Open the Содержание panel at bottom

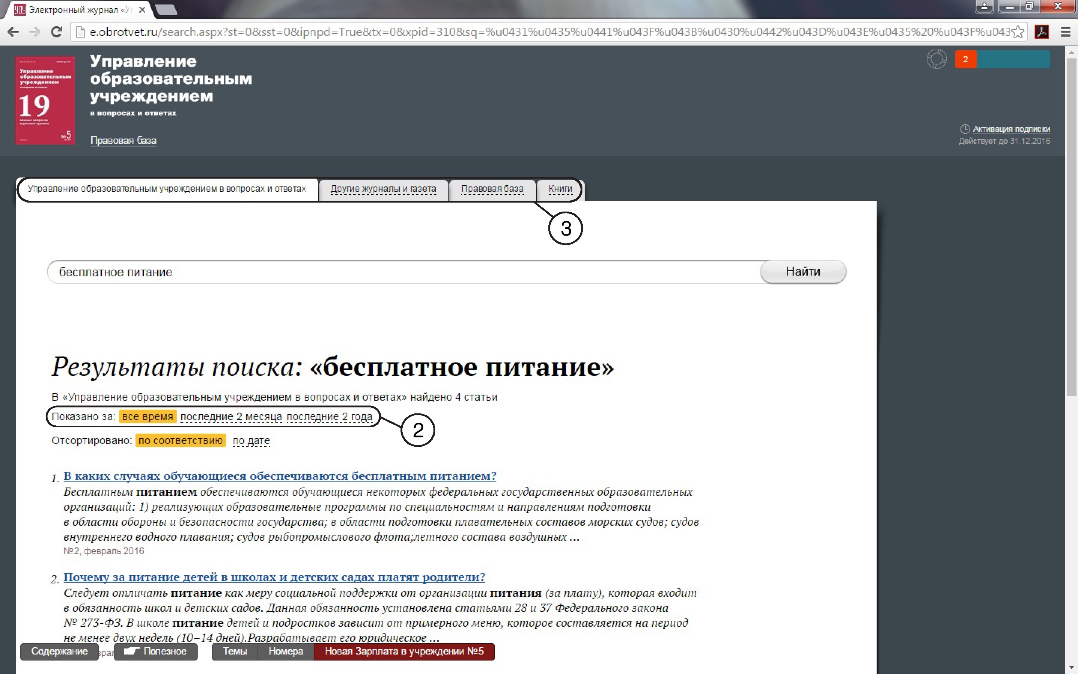[59, 651]
